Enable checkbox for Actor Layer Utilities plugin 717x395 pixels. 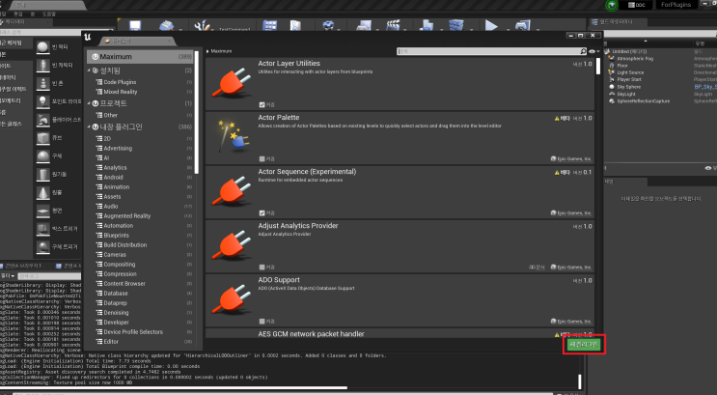pos(262,105)
